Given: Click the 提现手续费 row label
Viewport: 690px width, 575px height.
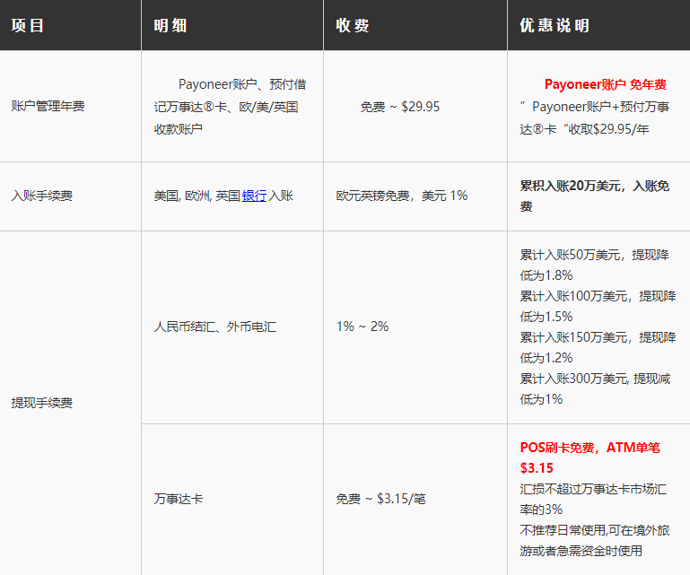Looking at the screenshot, I should coord(42,403).
